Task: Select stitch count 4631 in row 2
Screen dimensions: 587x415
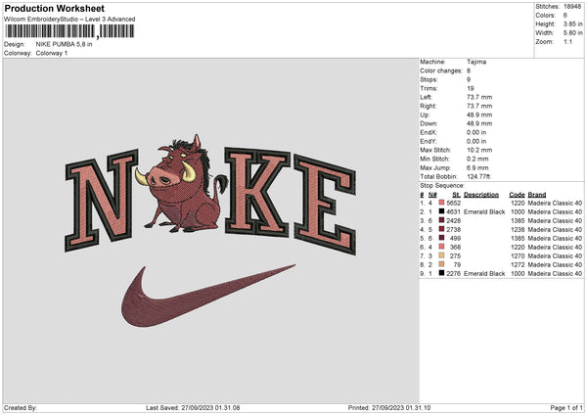Action: [x=454, y=212]
